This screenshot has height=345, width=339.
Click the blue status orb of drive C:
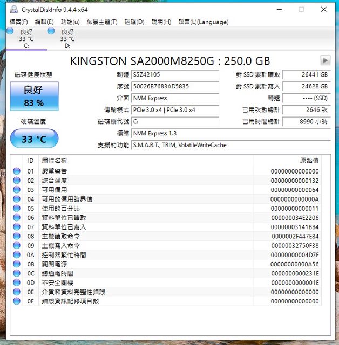tap(10, 31)
